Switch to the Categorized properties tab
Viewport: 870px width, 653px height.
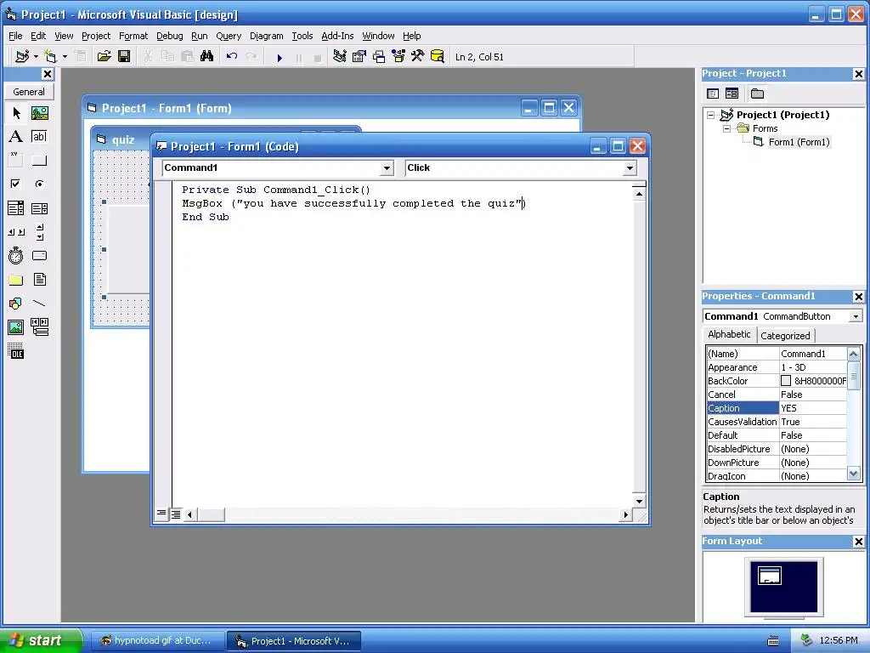click(x=785, y=335)
